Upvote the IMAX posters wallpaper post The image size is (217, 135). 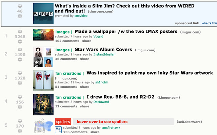(x=20, y=31)
